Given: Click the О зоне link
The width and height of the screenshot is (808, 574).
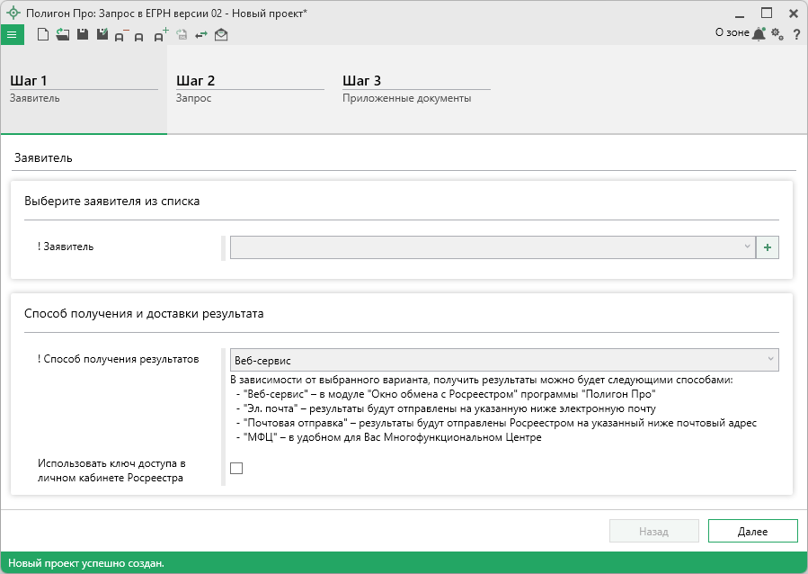Looking at the screenshot, I should [732, 32].
